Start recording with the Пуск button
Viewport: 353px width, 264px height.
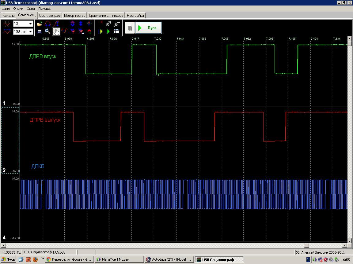pyautogui.click(x=148, y=28)
